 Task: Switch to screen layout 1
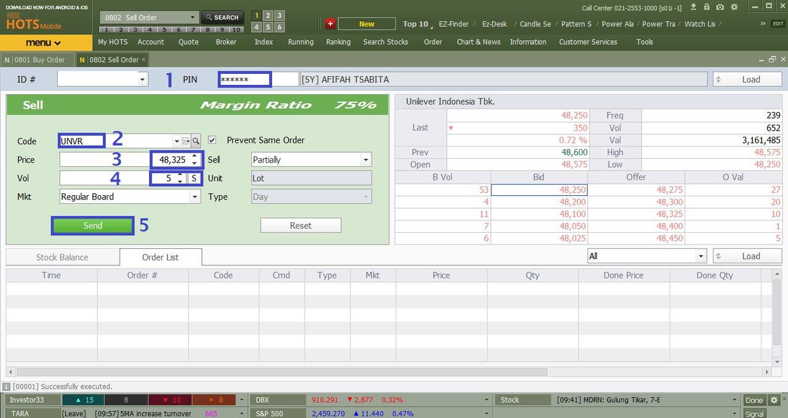point(257,15)
